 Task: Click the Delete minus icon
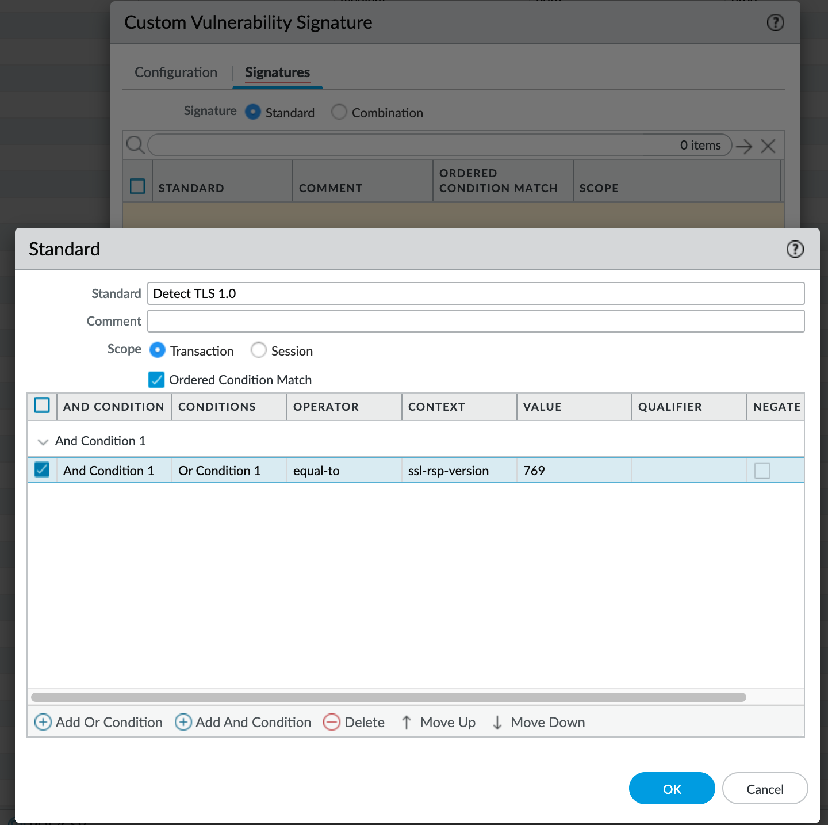tap(332, 722)
